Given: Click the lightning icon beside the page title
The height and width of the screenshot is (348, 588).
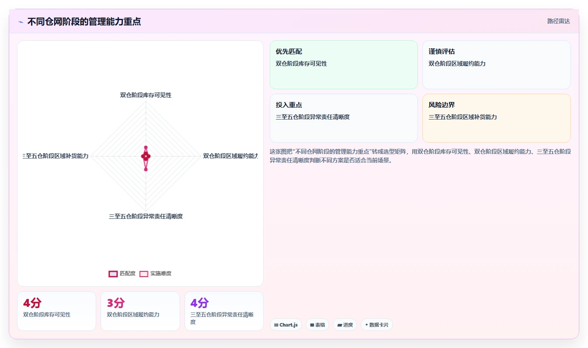Looking at the screenshot, I should [21, 22].
